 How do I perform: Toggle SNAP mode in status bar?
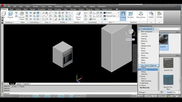tap(26, 96)
